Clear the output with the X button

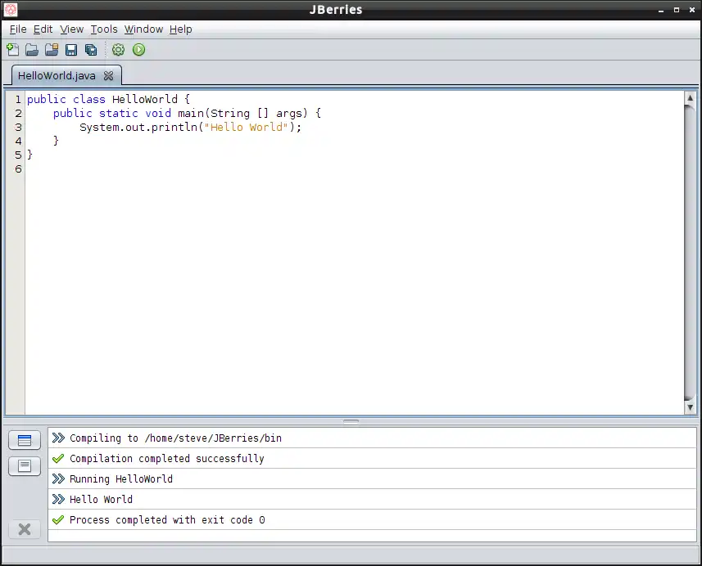coord(25,529)
